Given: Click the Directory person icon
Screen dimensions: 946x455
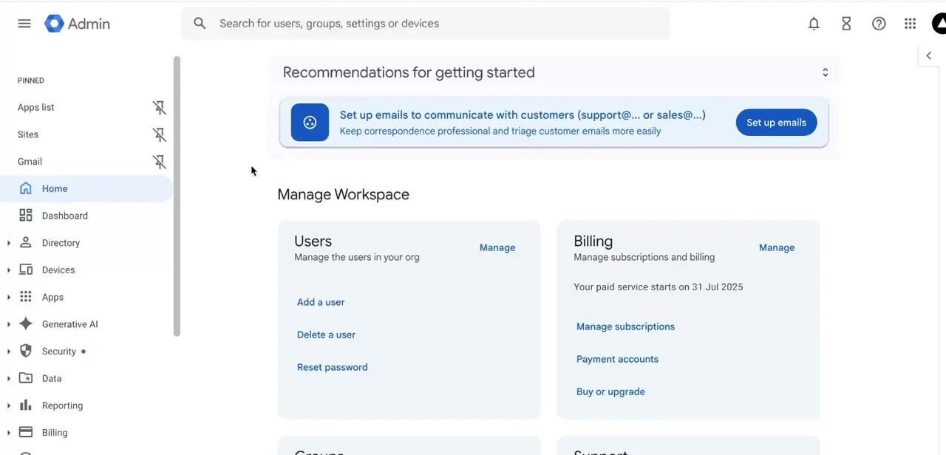Looking at the screenshot, I should [26, 242].
